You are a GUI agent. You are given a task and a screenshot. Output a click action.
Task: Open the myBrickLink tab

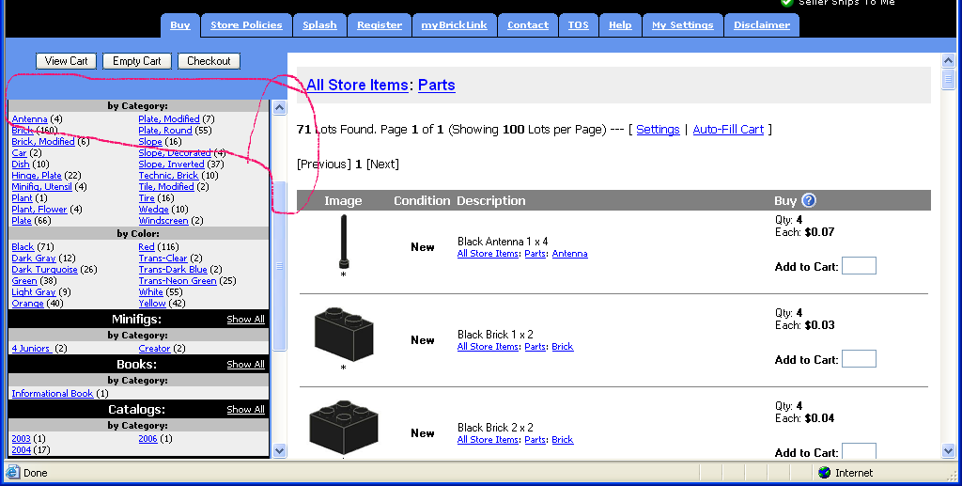454,25
